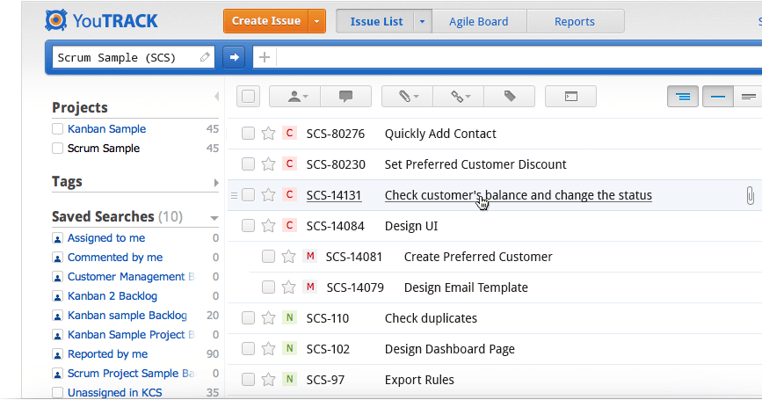Collapse the sidebar with the left arrow
This screenshot has height=400, width=762.
coord(216,96)
